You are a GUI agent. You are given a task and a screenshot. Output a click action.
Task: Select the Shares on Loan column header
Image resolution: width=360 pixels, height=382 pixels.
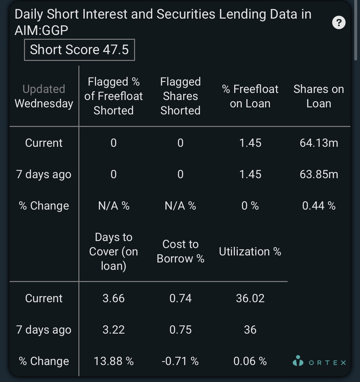[x=319, y=96]
